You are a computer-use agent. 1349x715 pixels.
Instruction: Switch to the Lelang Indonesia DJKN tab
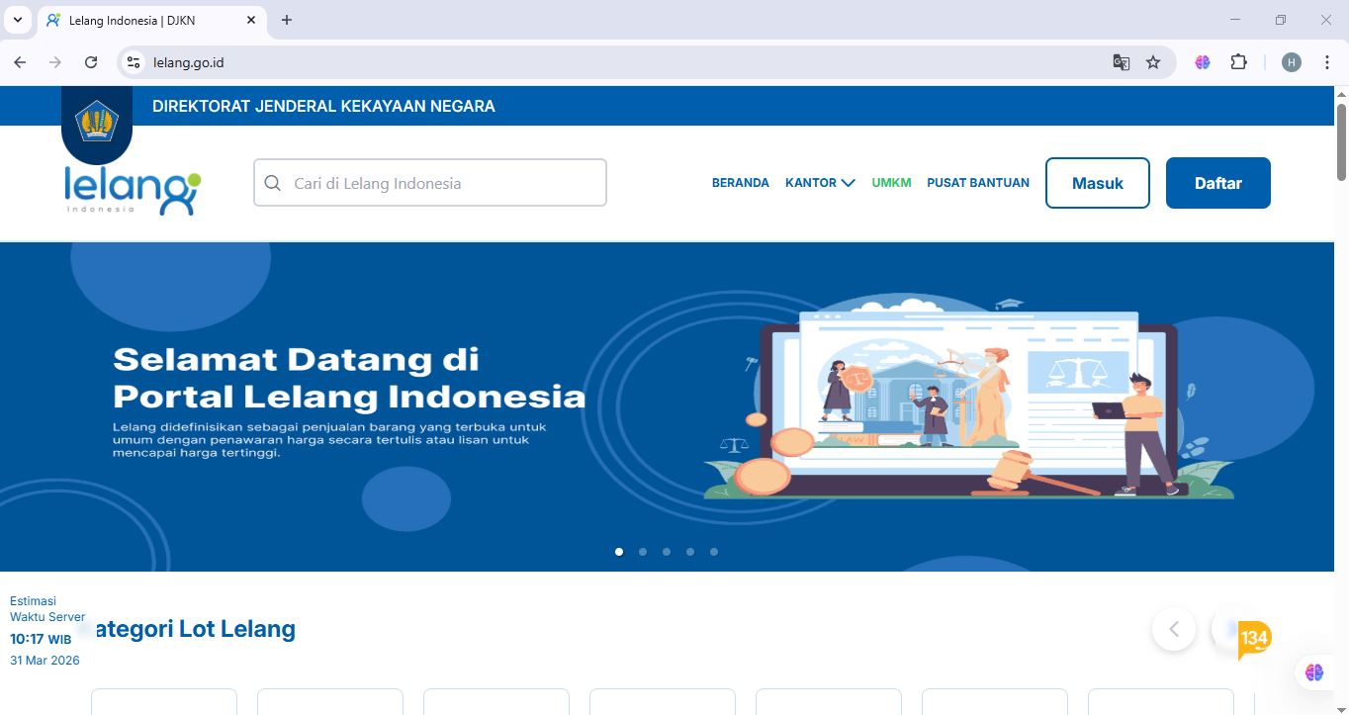pyautogui.click(x=138, y=19)
